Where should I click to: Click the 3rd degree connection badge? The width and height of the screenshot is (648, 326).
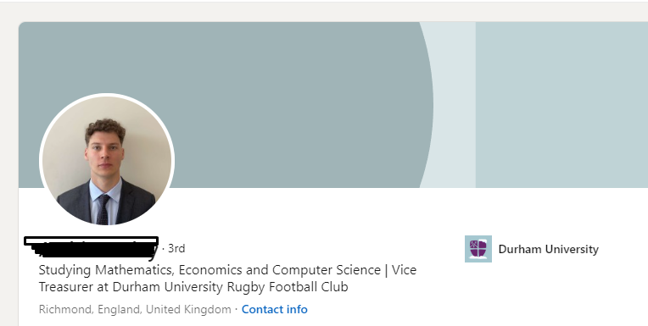[176, 248]
